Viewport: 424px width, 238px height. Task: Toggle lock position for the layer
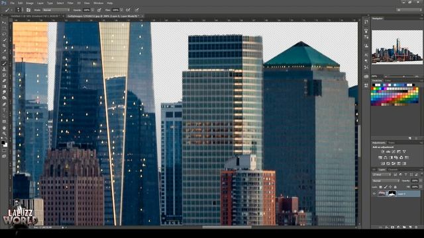pos(390,187)
